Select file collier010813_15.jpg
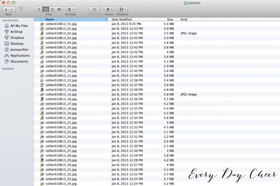The height and width of the screenshot is (186, 280). point(61,94)
